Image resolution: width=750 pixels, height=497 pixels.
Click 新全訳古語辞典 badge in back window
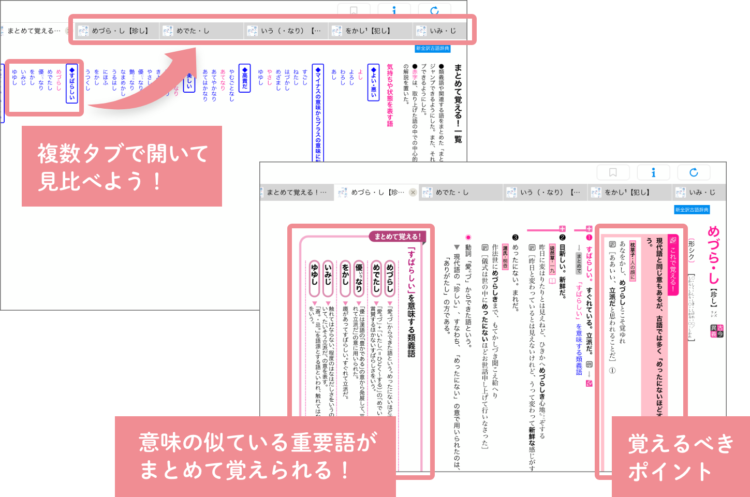tap(433, 48)
